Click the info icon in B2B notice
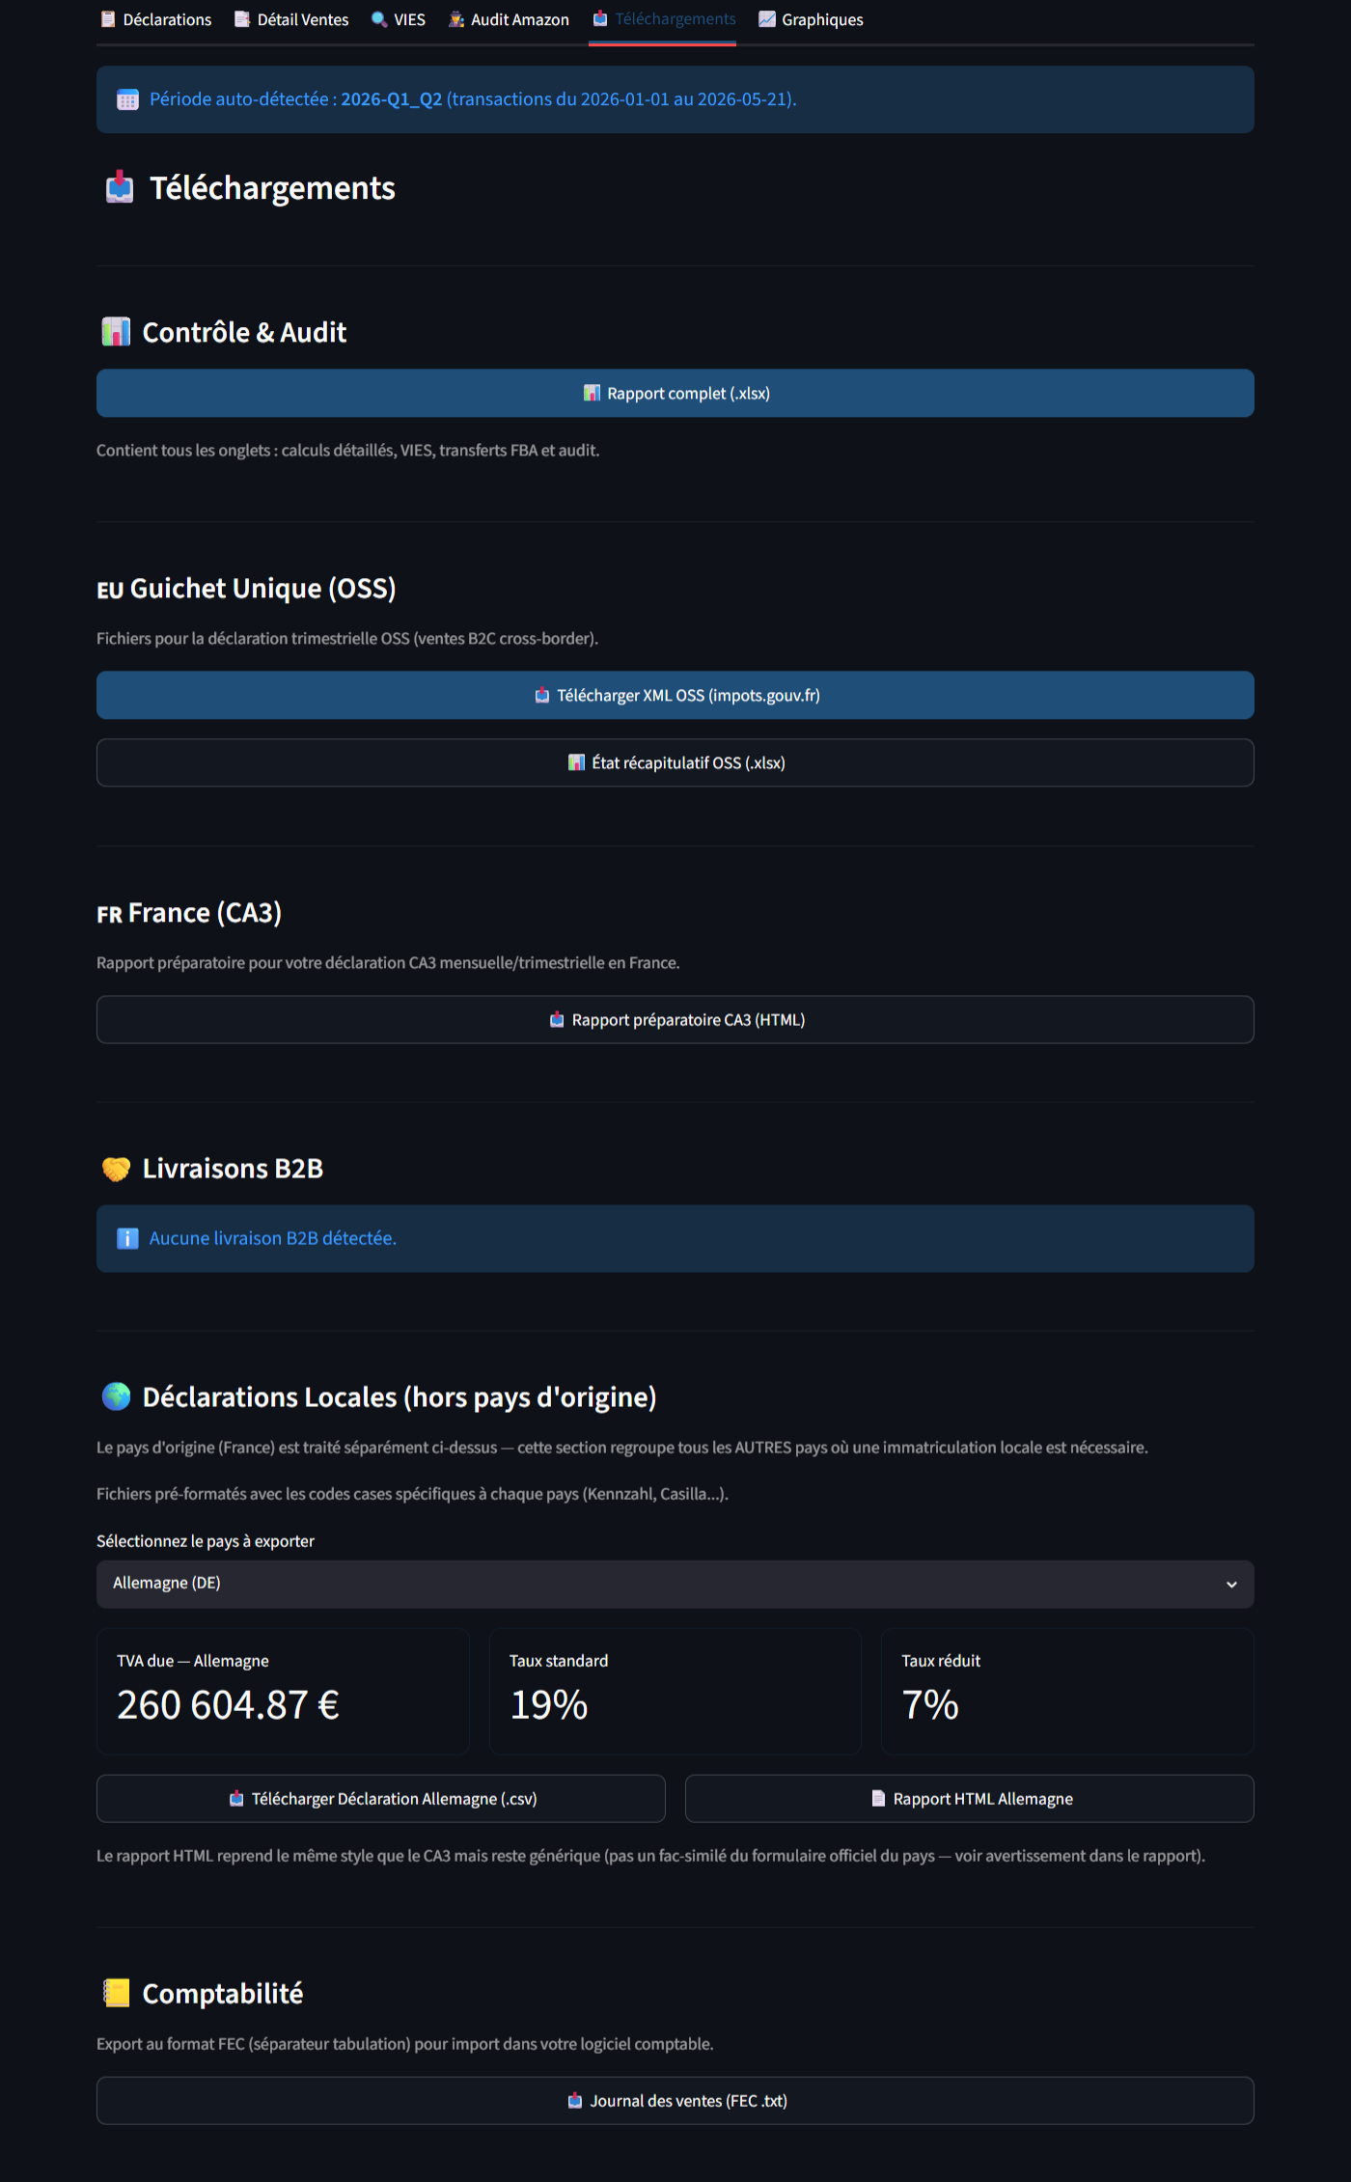This screenshot has height=2182, width=1351. [127, 1238]
